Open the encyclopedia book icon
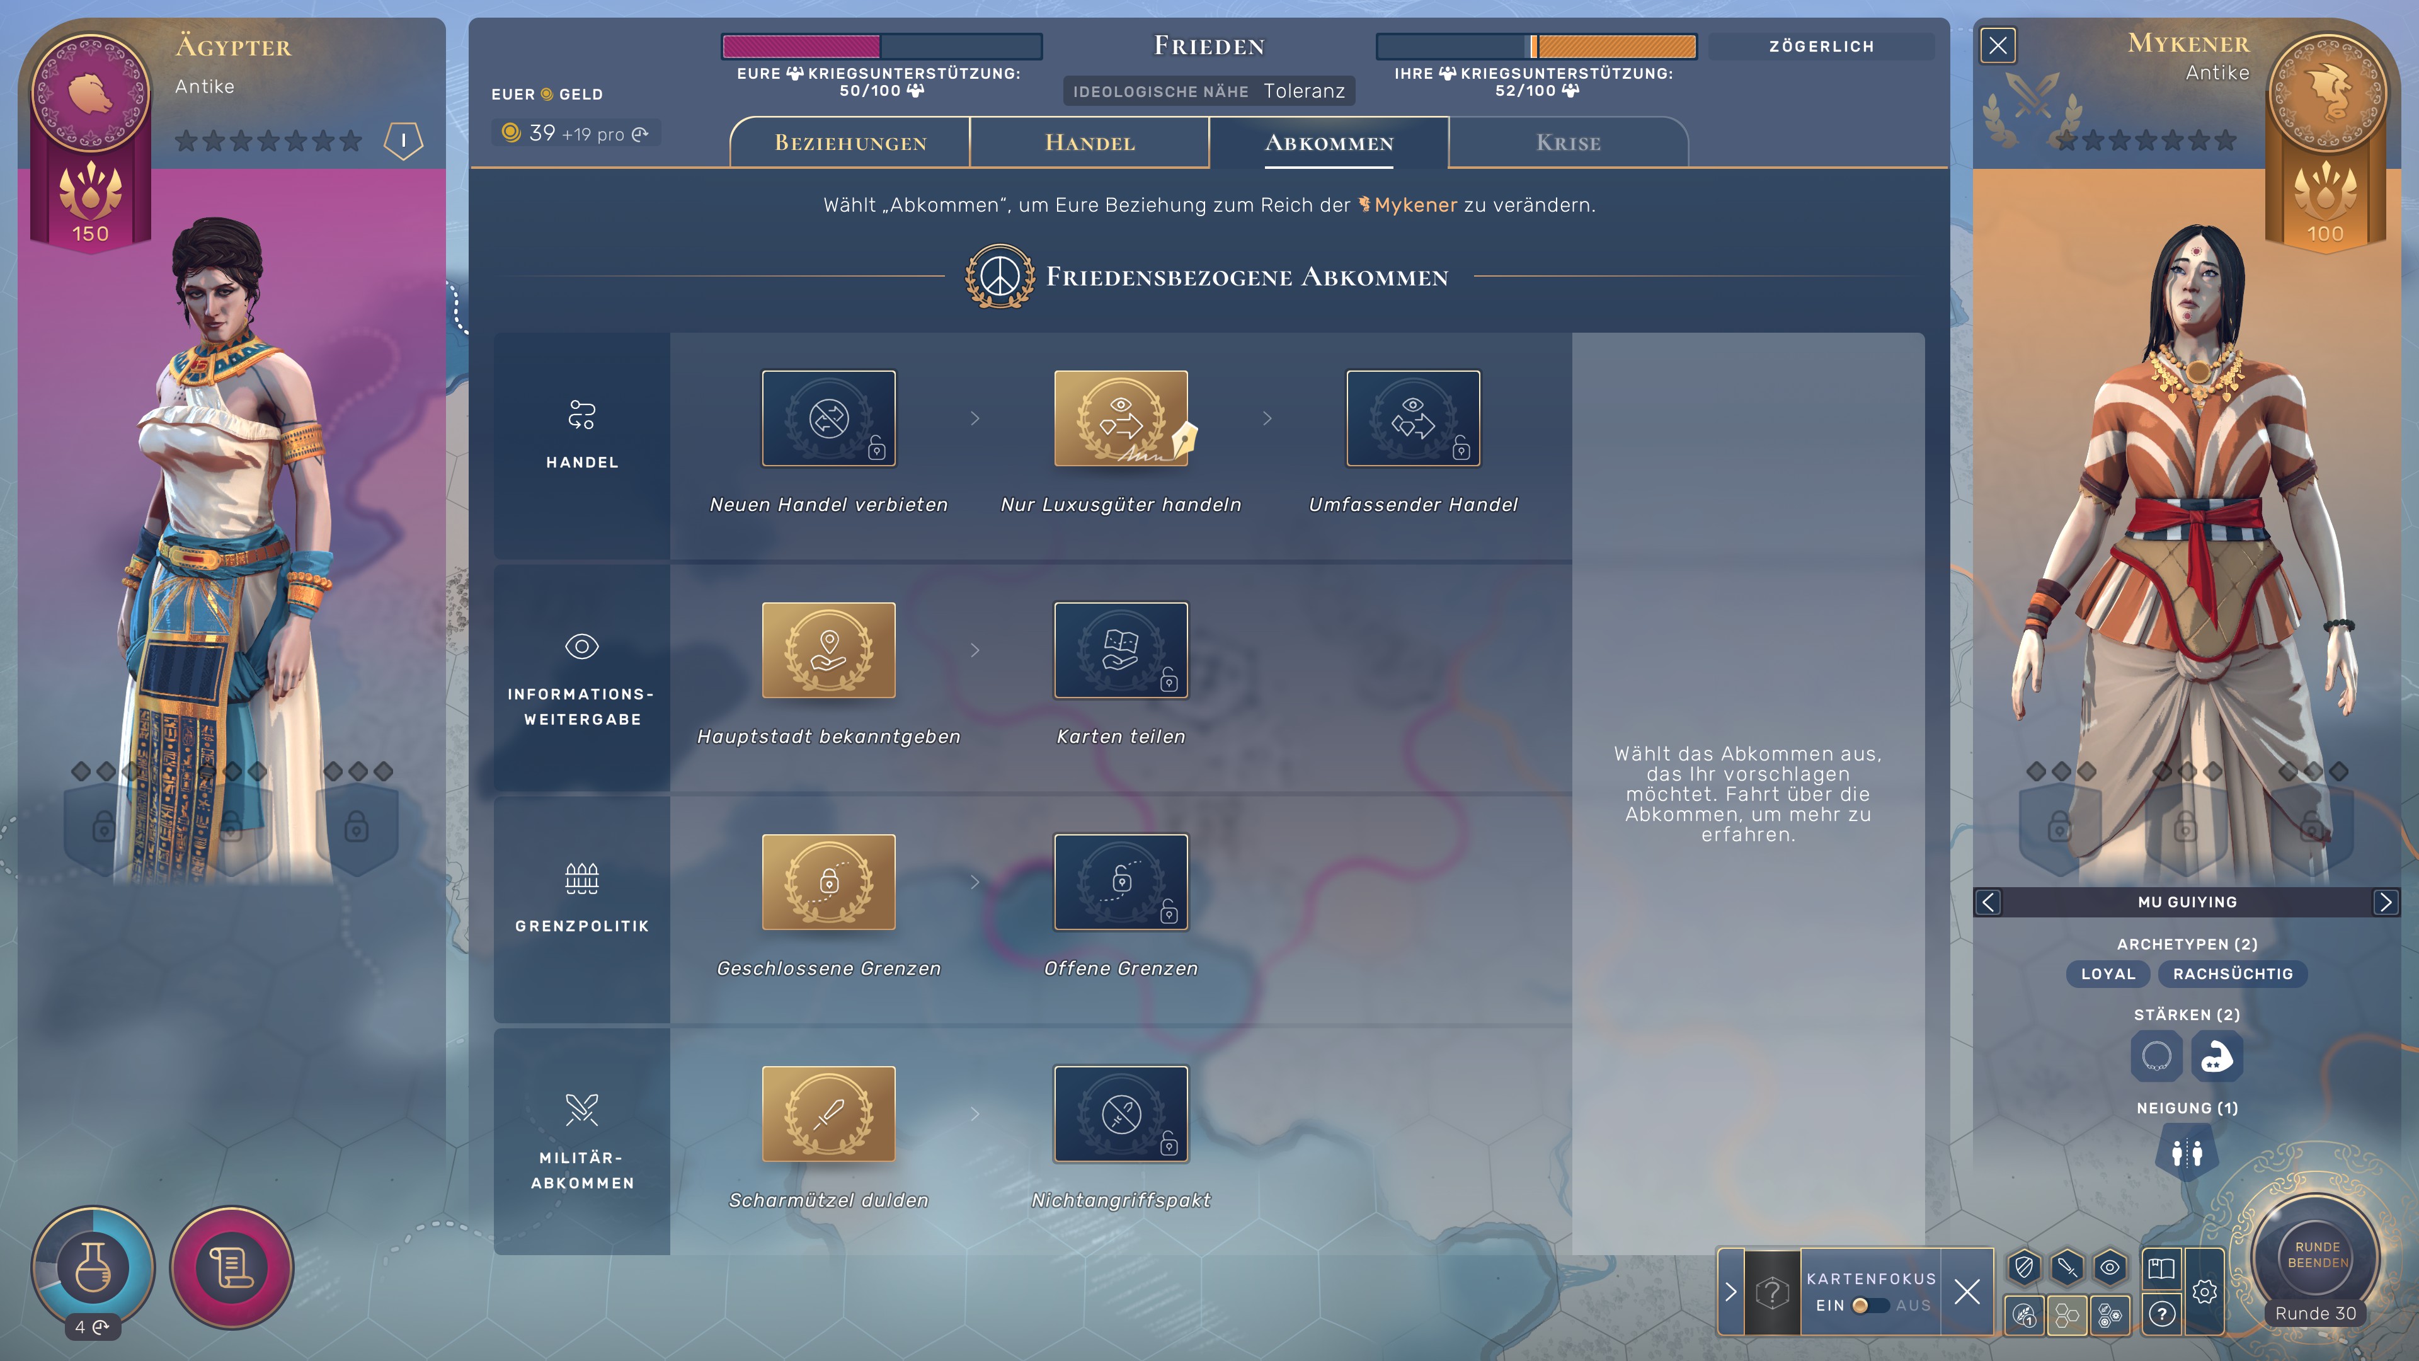The width and height of the screenshot is (2419, 1361). pyautogui.click(x=2161, y=1269)
